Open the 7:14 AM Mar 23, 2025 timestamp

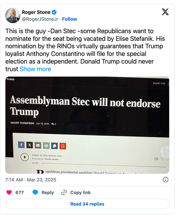pos(31,180)
